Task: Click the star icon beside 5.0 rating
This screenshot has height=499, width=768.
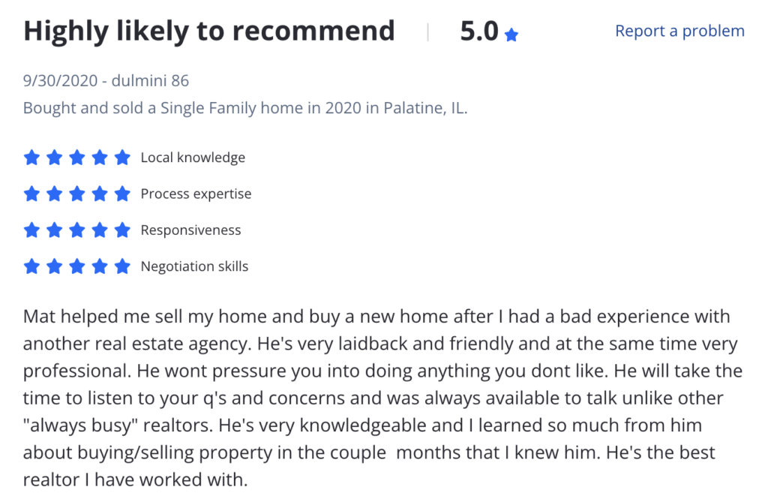Action: pos(511,35)
